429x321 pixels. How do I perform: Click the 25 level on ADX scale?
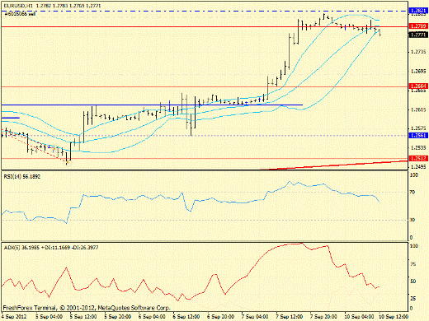[x=412, y=299]
